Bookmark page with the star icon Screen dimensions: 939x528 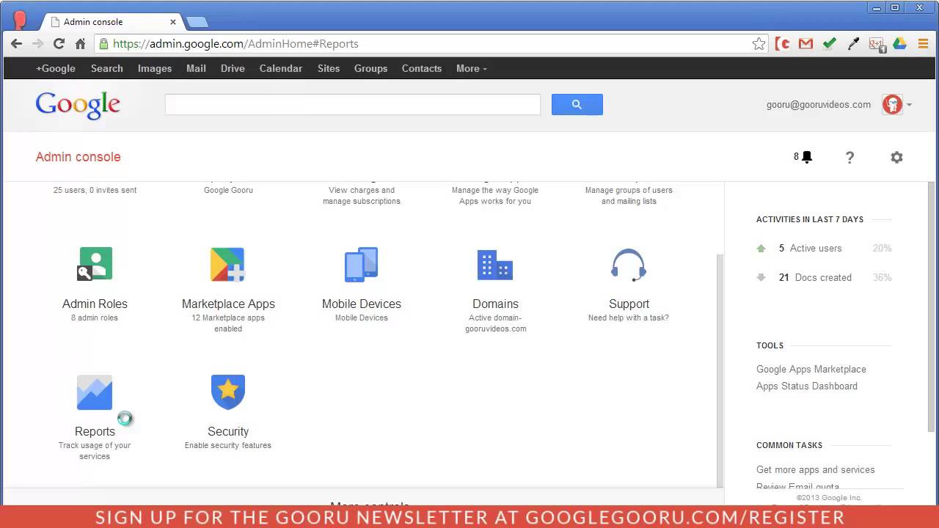759,44
